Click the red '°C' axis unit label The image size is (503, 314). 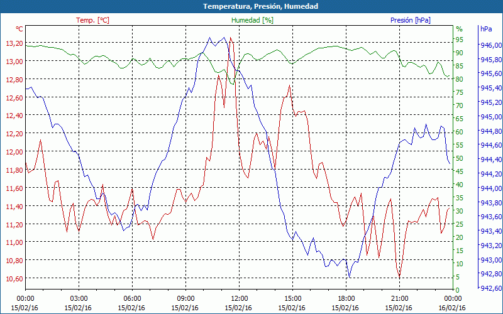point(19,29)
